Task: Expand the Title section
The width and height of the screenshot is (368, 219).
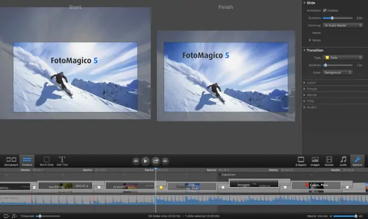Action: 304,101
